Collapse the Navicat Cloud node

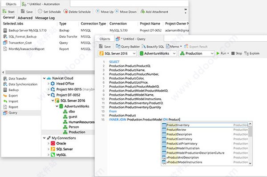coord(44,78)
